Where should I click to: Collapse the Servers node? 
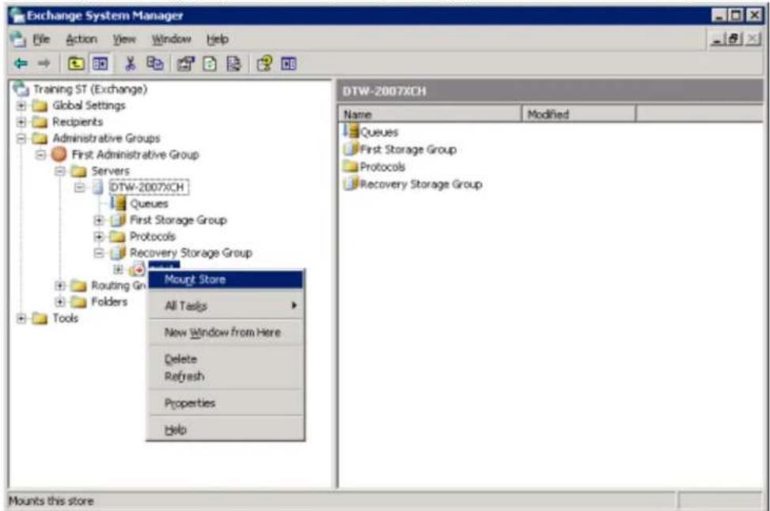tap(60, 171)
